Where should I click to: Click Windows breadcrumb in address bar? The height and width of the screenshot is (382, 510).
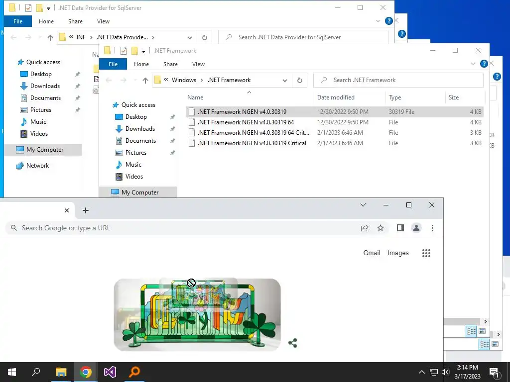tap(184, 80)
